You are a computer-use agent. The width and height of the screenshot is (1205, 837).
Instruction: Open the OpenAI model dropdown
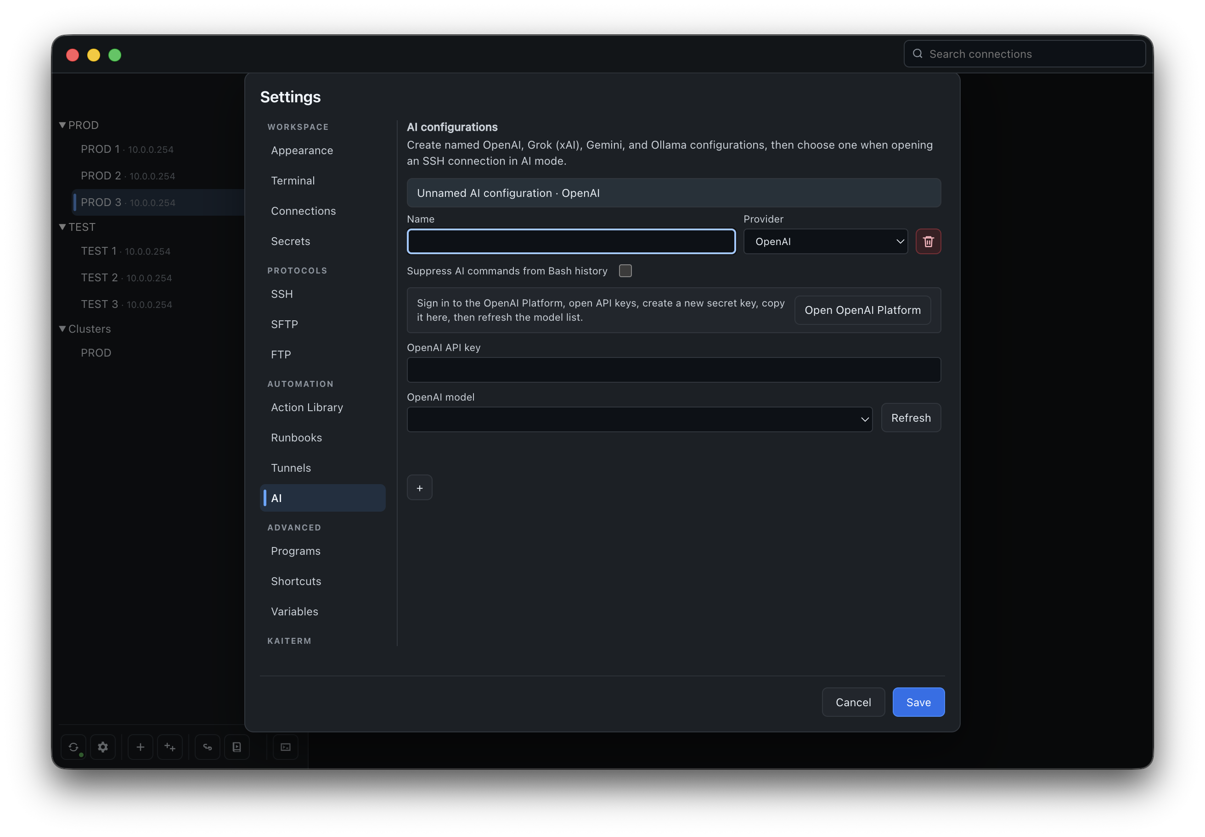(x=639, y=419)
